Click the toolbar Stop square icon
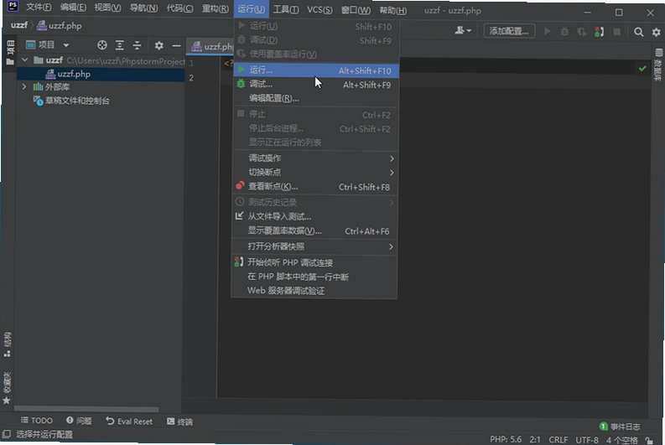This screenshot has height=445, width=665. tap(617, 32)
